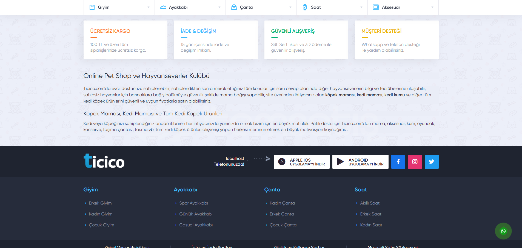Go to Kadın Giyim page
522x248 pixels.
pos(101,214)
